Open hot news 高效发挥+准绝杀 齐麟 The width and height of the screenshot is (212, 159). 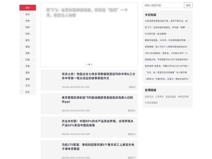(167, 66)
